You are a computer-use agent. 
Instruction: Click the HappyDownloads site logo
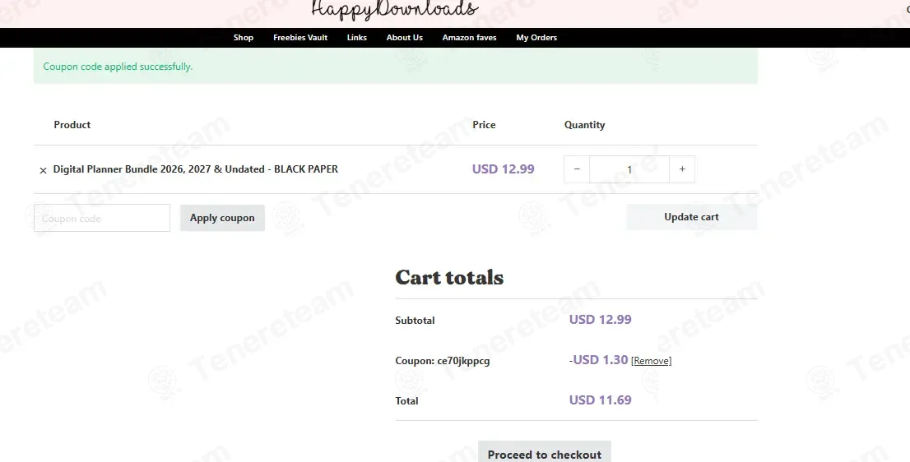point(395,10)
